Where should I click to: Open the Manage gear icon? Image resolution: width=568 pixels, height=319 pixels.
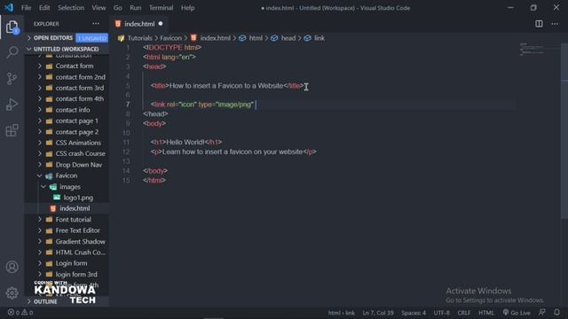[x=12, y=293]
